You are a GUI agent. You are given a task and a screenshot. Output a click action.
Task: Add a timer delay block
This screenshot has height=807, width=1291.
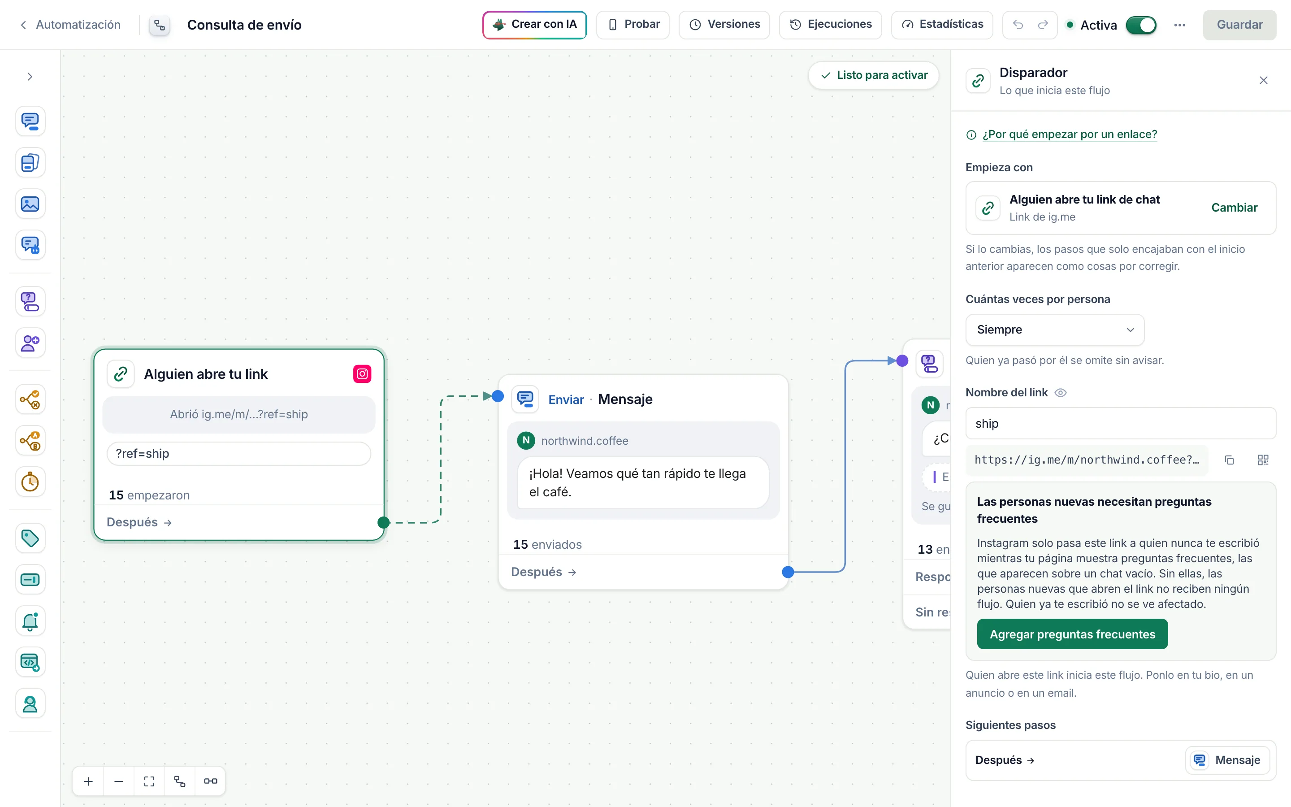pos(30,482)
